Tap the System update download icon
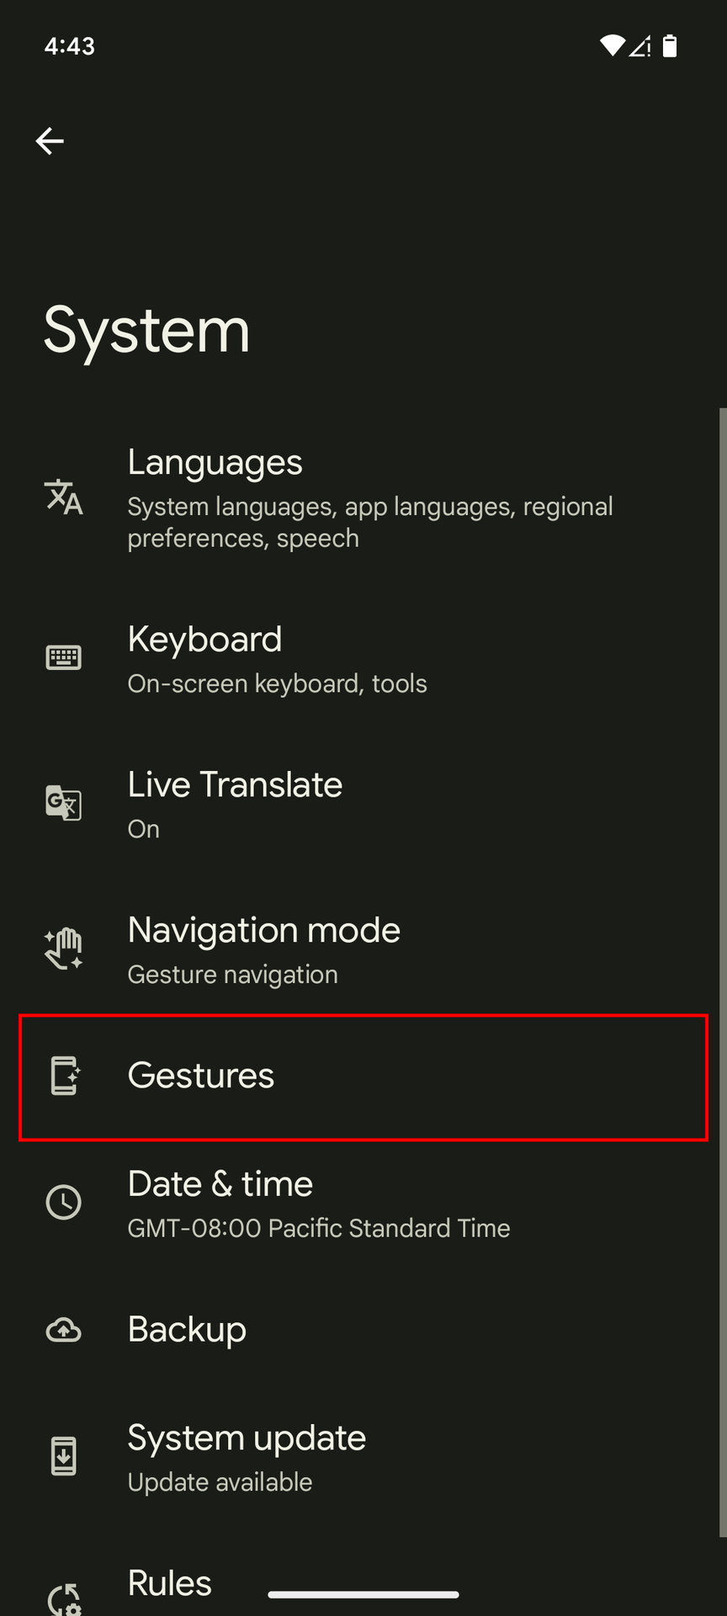 (64, 1457)
